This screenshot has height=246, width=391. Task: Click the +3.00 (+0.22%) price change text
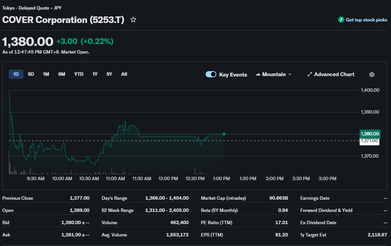(85, 41)
